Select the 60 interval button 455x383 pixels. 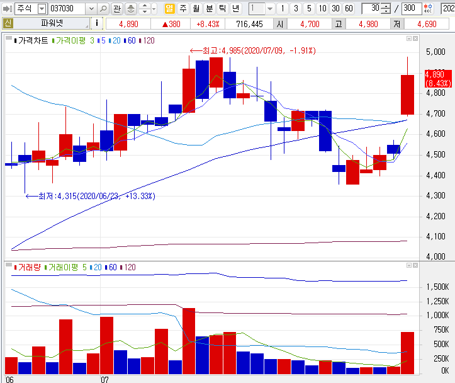(x=349, y=9)
